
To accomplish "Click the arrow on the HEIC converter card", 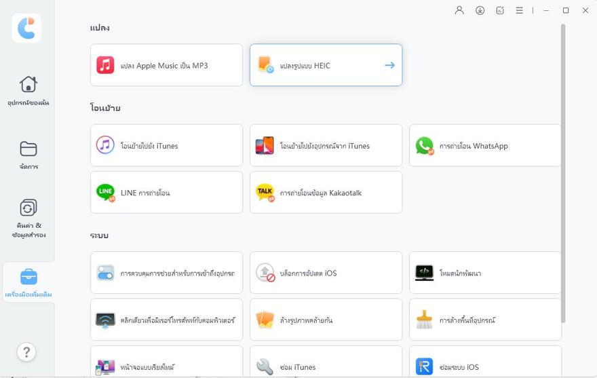I will (x=389, y=66).
